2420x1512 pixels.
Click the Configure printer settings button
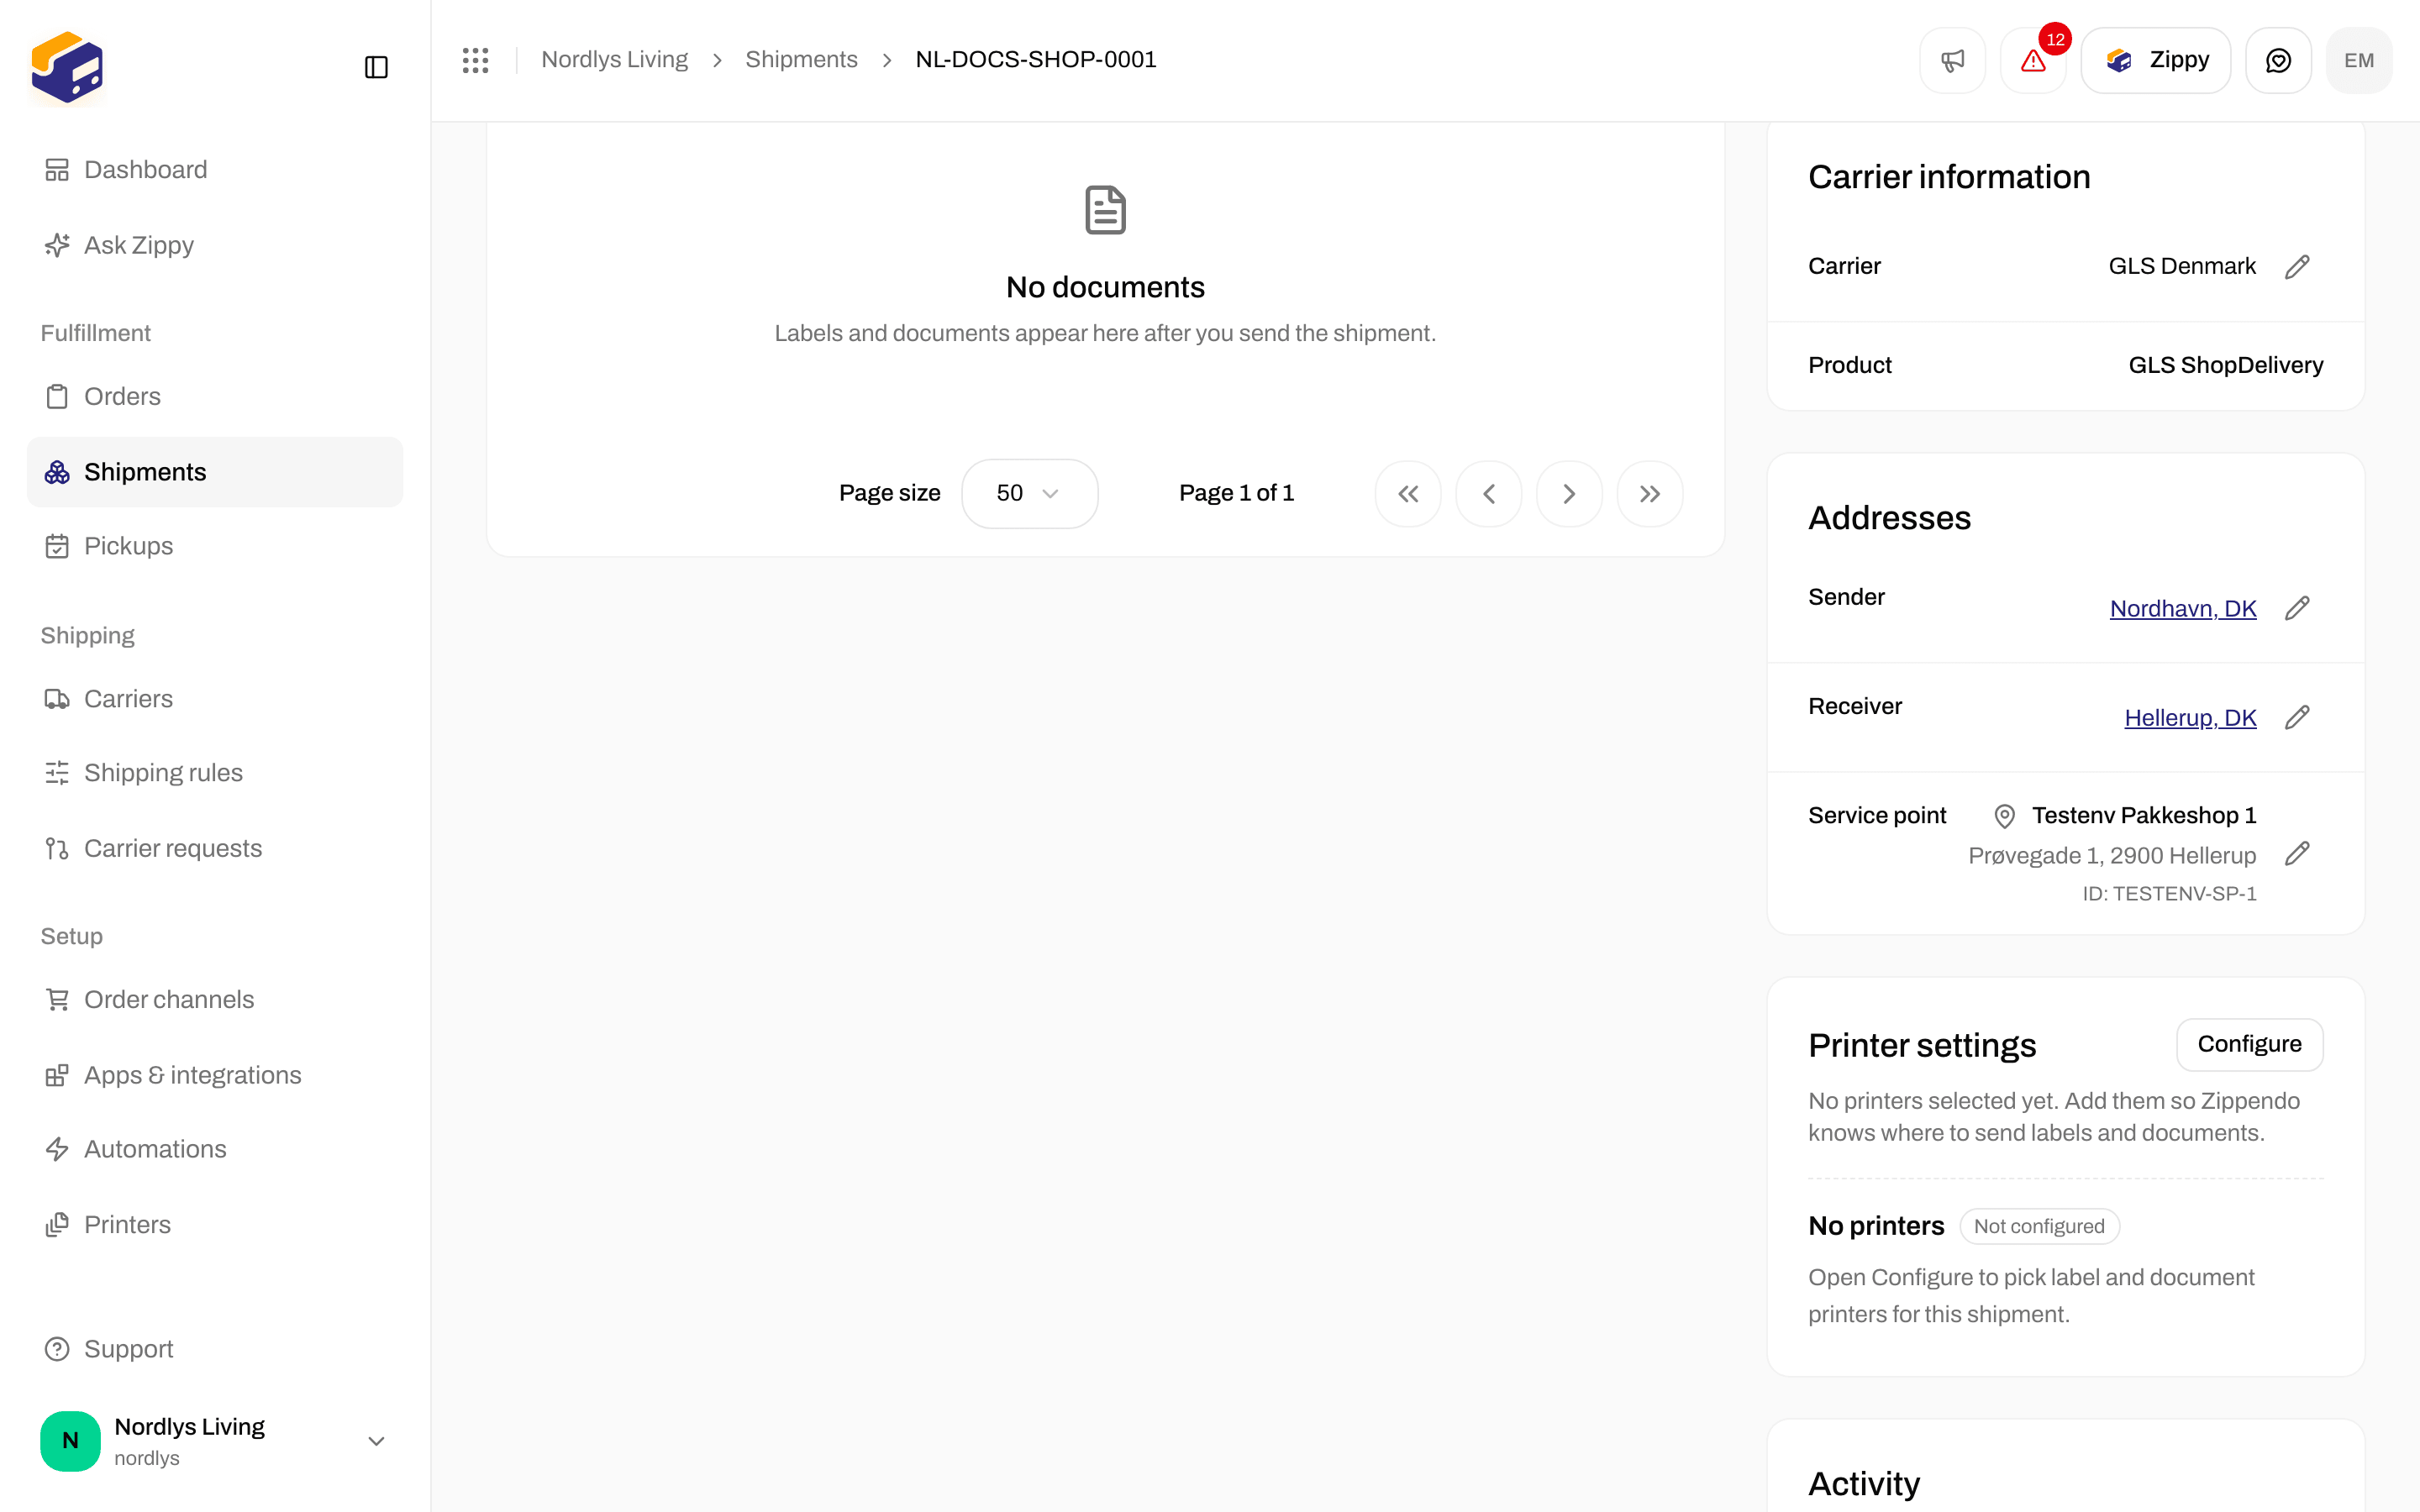pyautogui.click(x=2249, y=1044)
